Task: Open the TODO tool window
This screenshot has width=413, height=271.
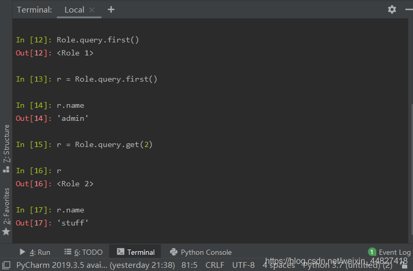Action: [83, 252]
